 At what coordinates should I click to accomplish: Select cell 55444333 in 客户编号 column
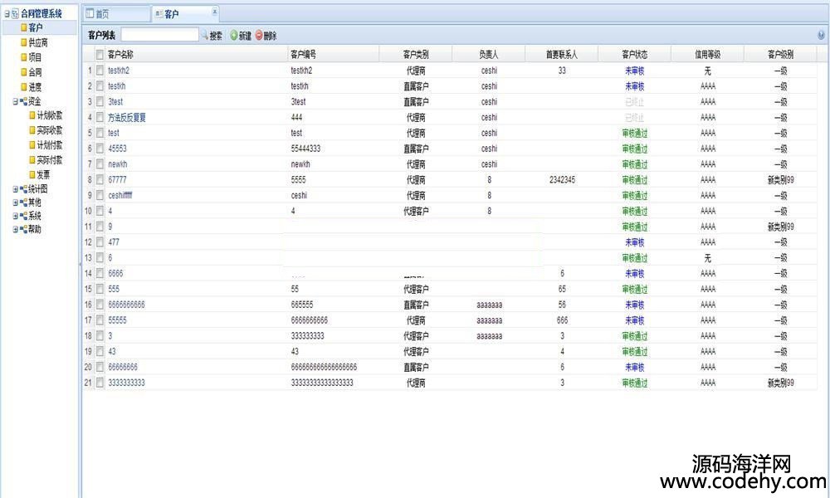click(305, 149)
